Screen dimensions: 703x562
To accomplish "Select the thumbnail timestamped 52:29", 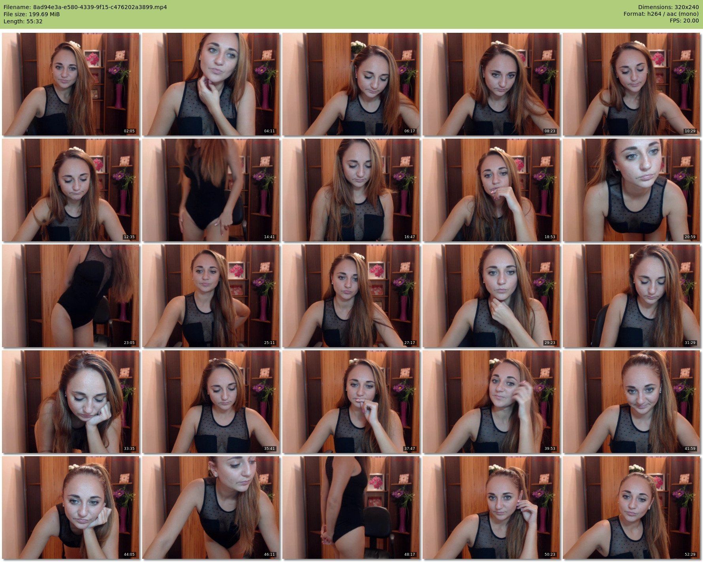I will (631, 507).
